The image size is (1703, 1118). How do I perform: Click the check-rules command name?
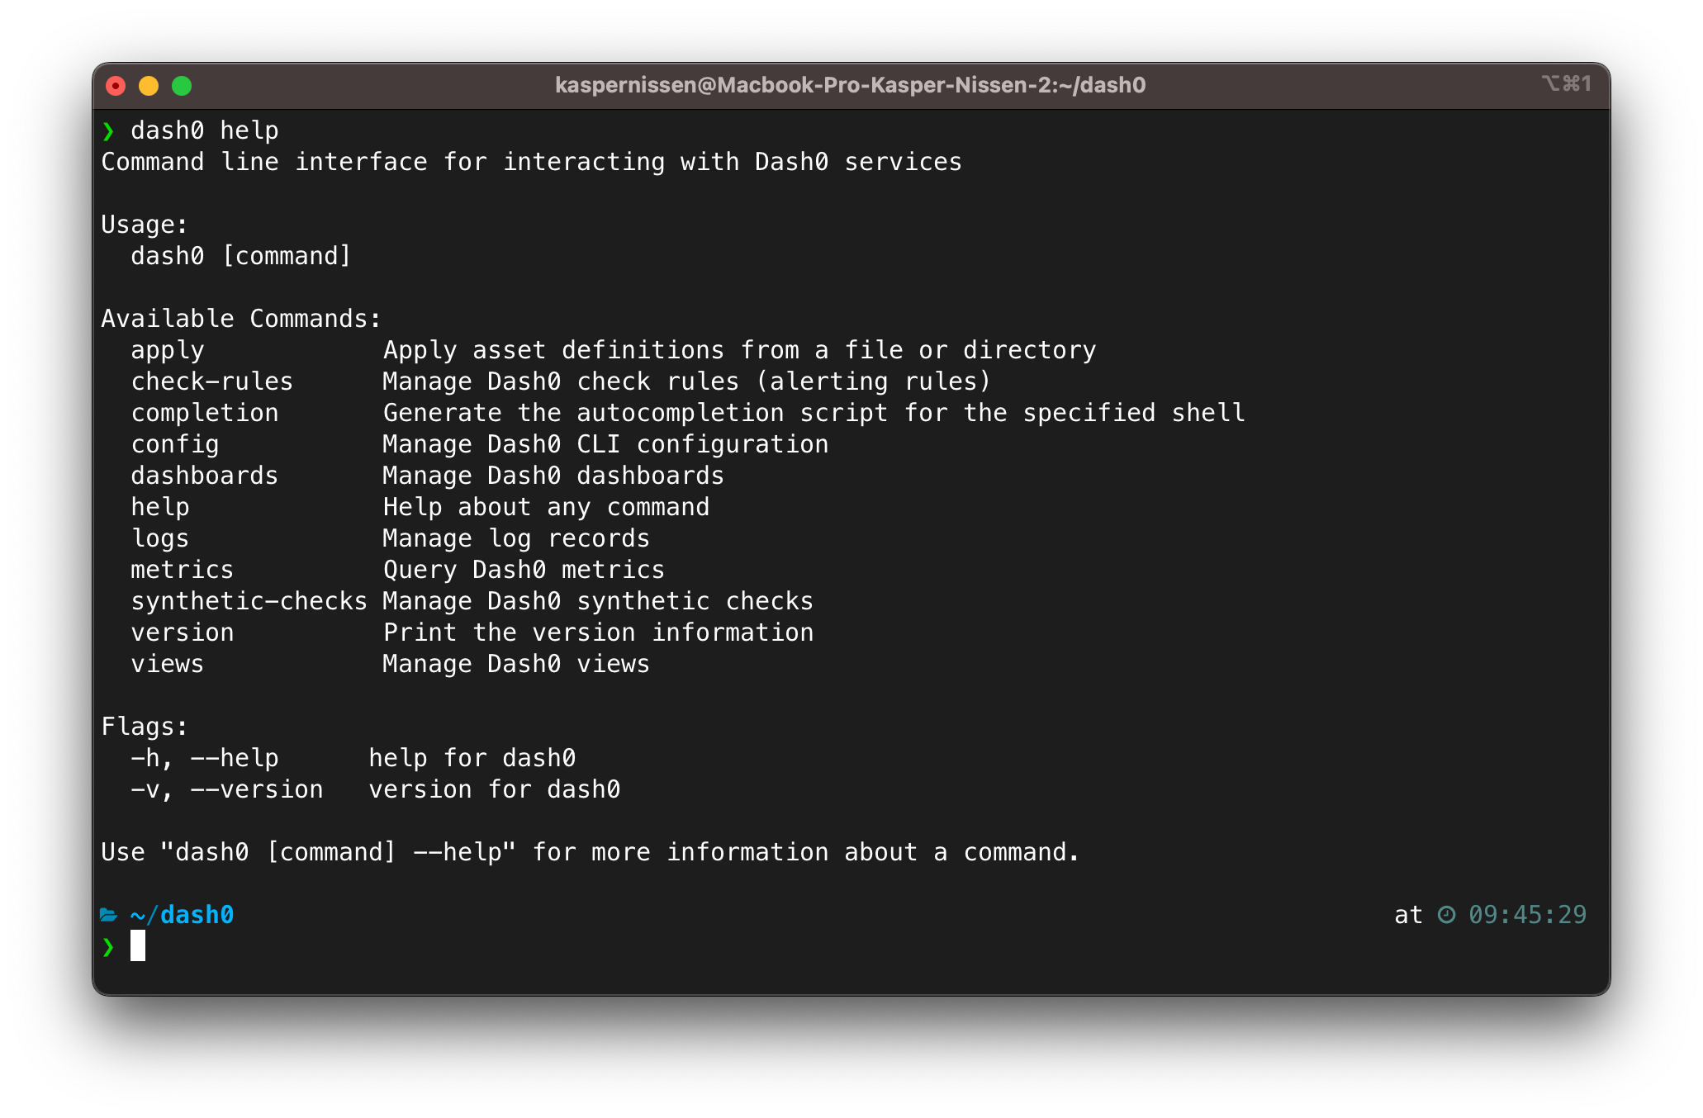[x=211, y=381]
